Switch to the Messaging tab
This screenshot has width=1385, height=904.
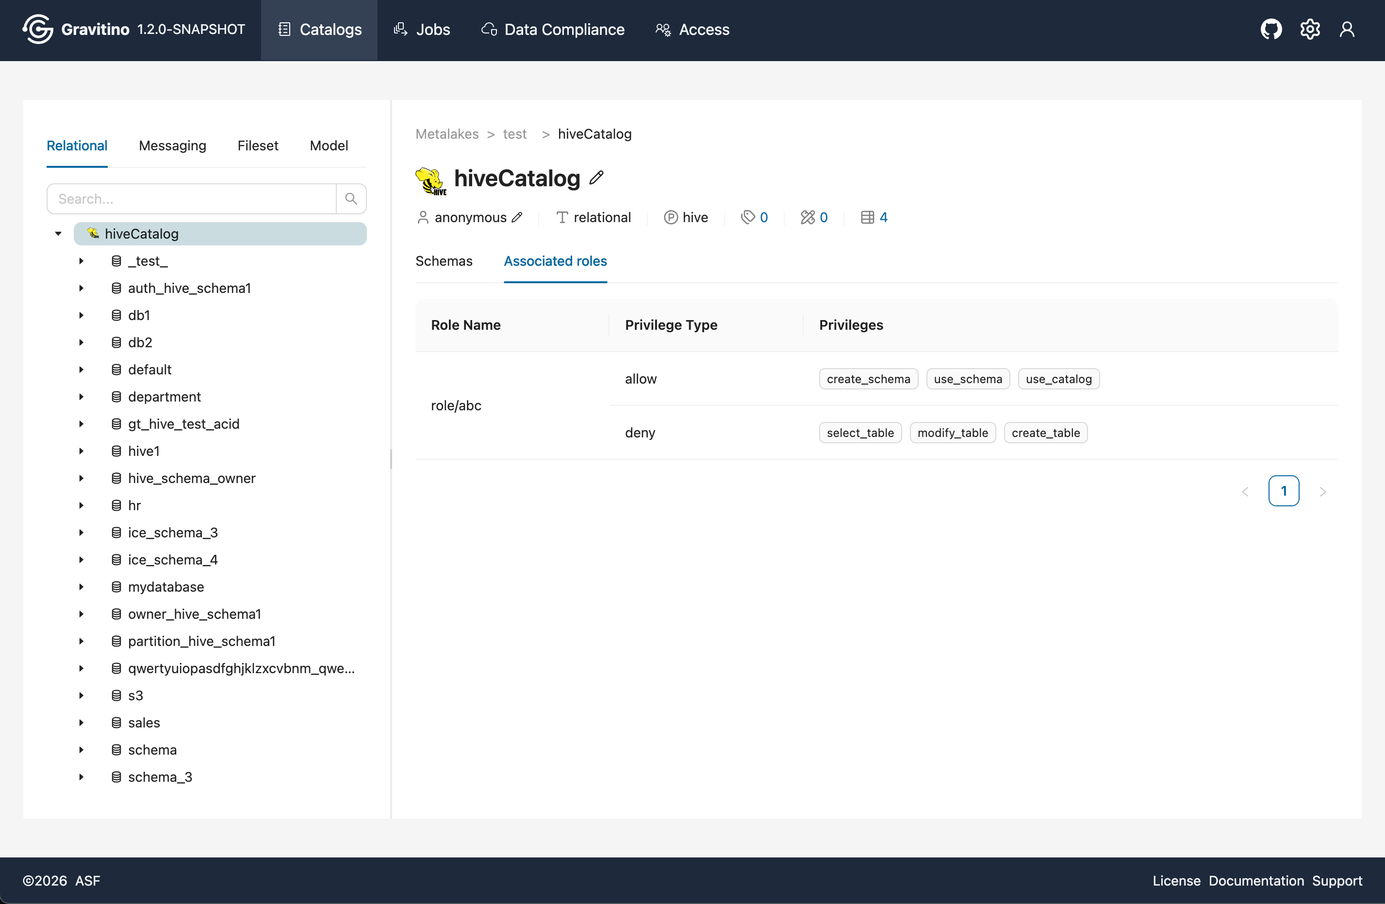click(172, 145)
